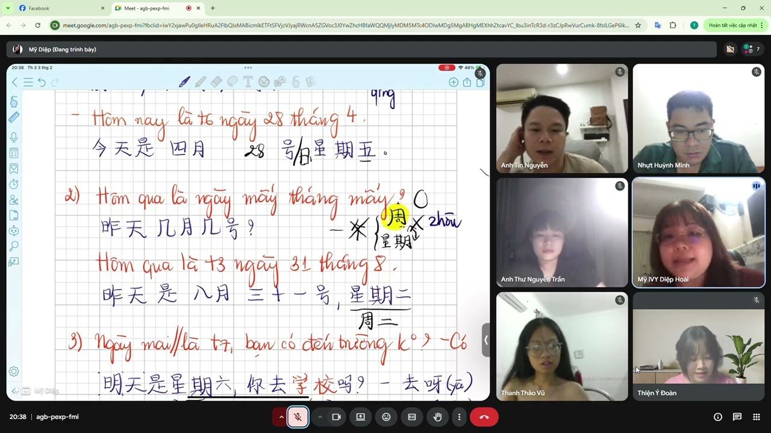Click the unpin presentation icon in the presenter bar

(730, 49)
